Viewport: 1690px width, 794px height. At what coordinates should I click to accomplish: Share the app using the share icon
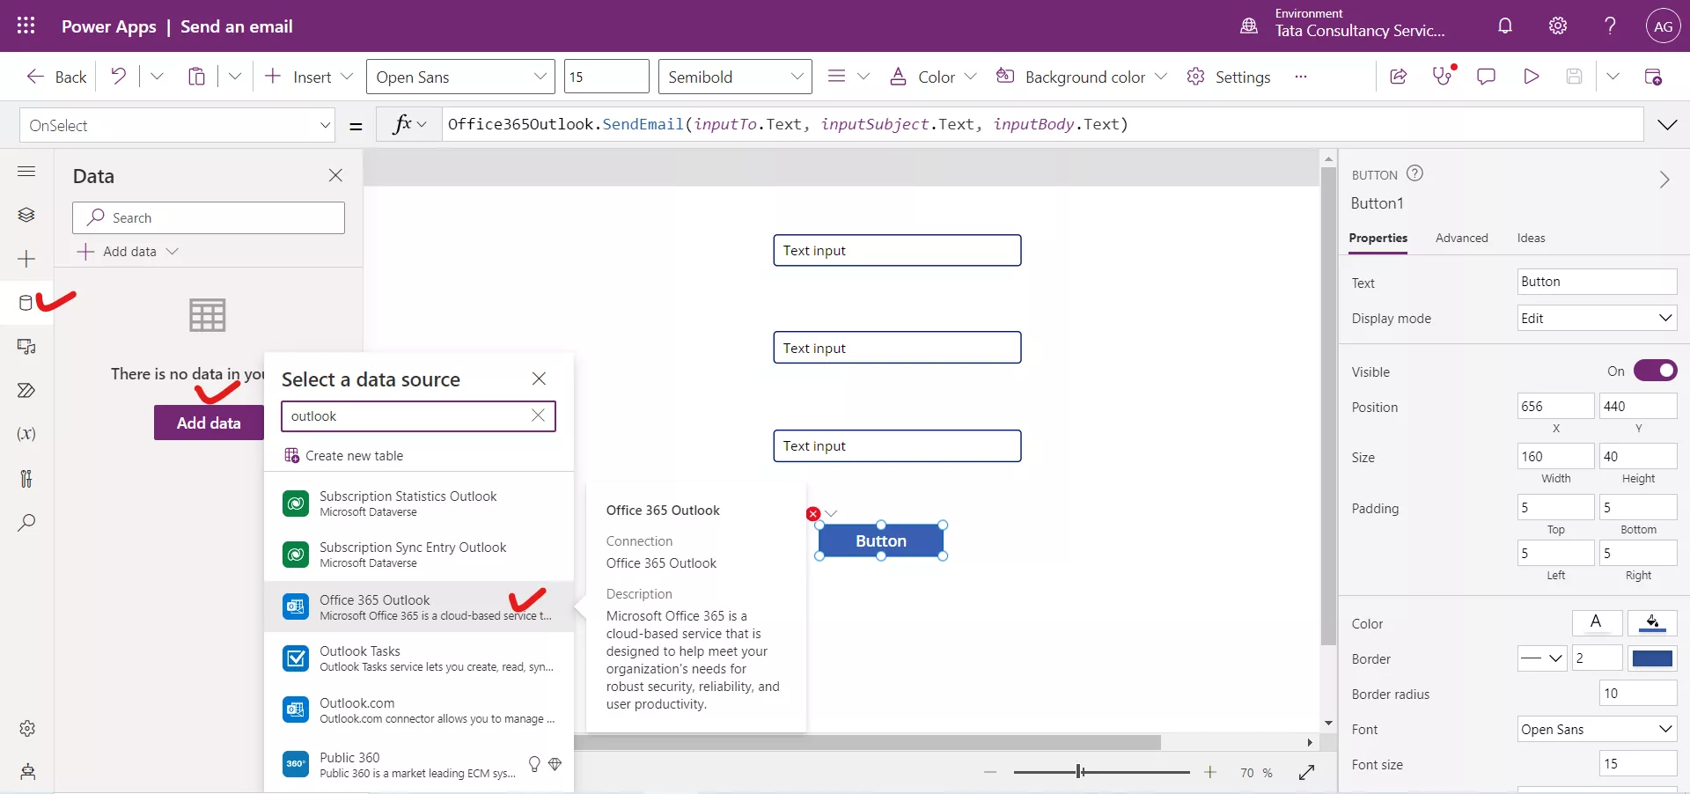(x=1399, y=77)
